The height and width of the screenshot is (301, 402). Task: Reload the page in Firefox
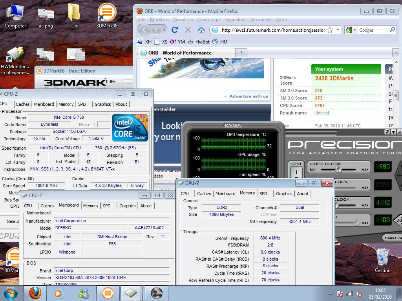click(175, 30)
